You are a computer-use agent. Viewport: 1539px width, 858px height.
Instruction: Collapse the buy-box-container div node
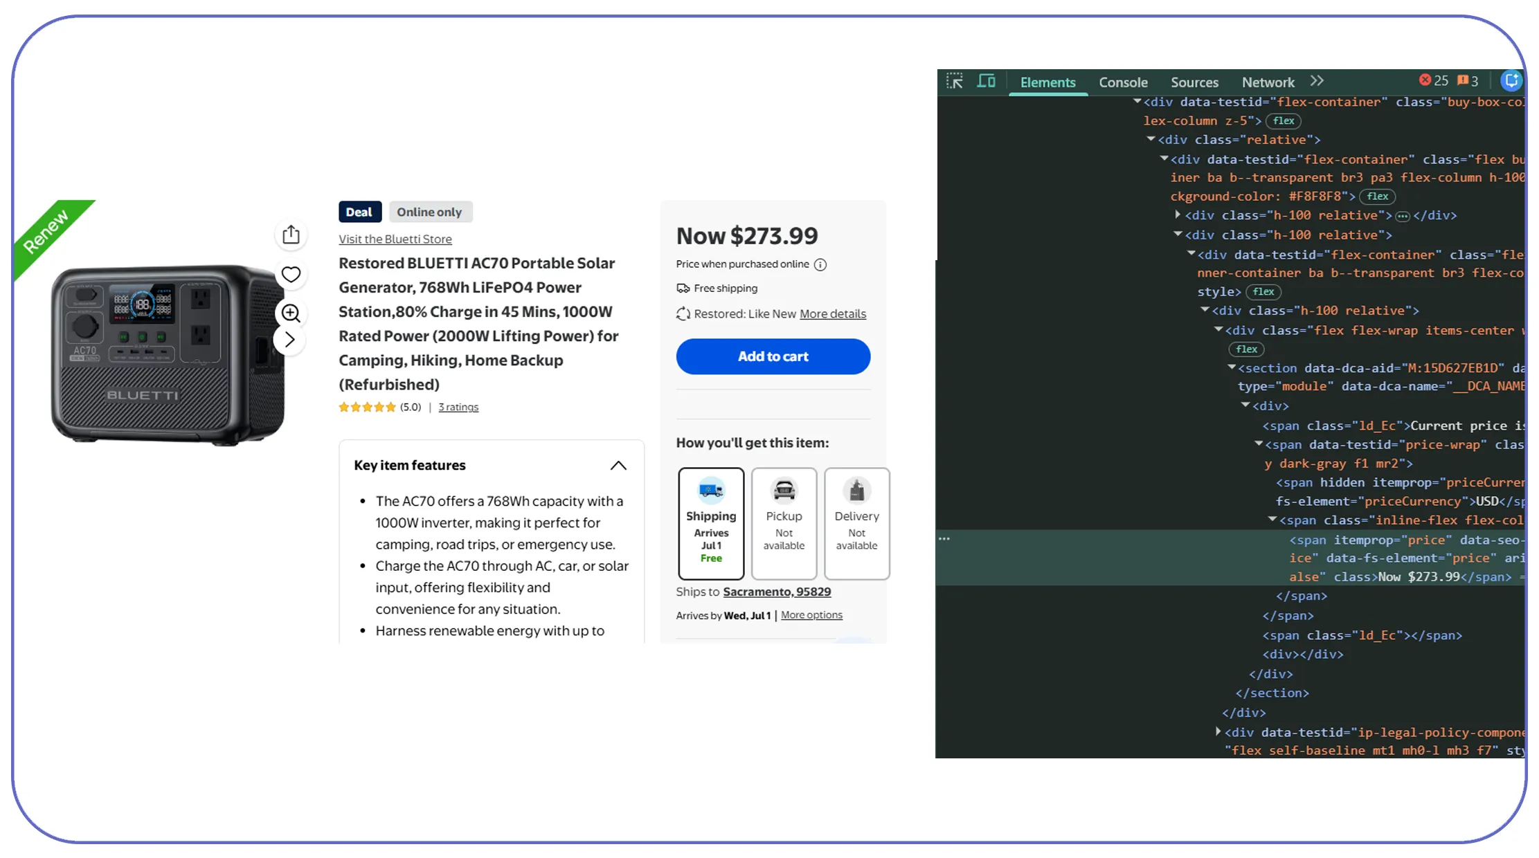(1137, 101)
